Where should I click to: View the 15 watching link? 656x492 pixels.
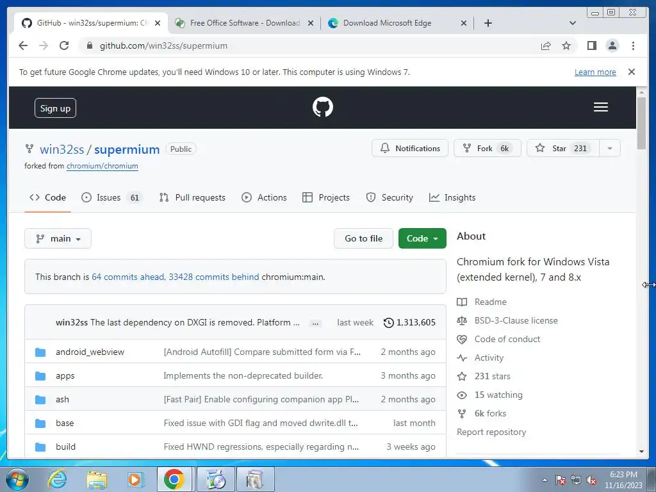(498, 395)
